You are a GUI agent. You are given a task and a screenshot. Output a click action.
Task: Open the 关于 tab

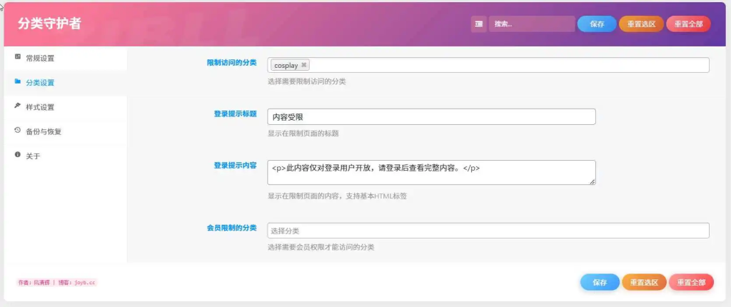(x=65, y=156)
